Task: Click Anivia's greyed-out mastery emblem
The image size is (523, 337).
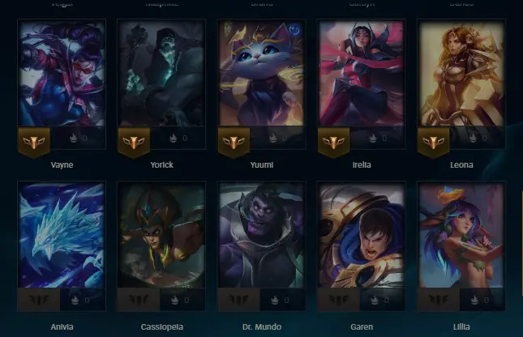Action: [39, 300]
